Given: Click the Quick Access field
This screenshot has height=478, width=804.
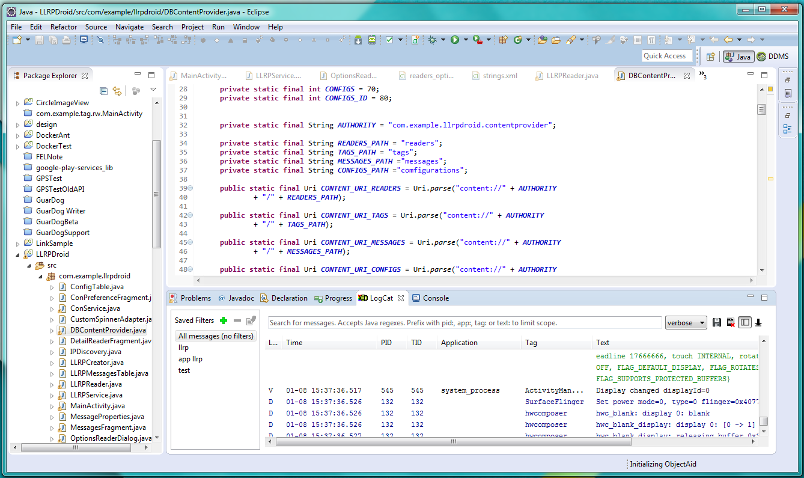Looking at the screenshot, I should [666, 56].
